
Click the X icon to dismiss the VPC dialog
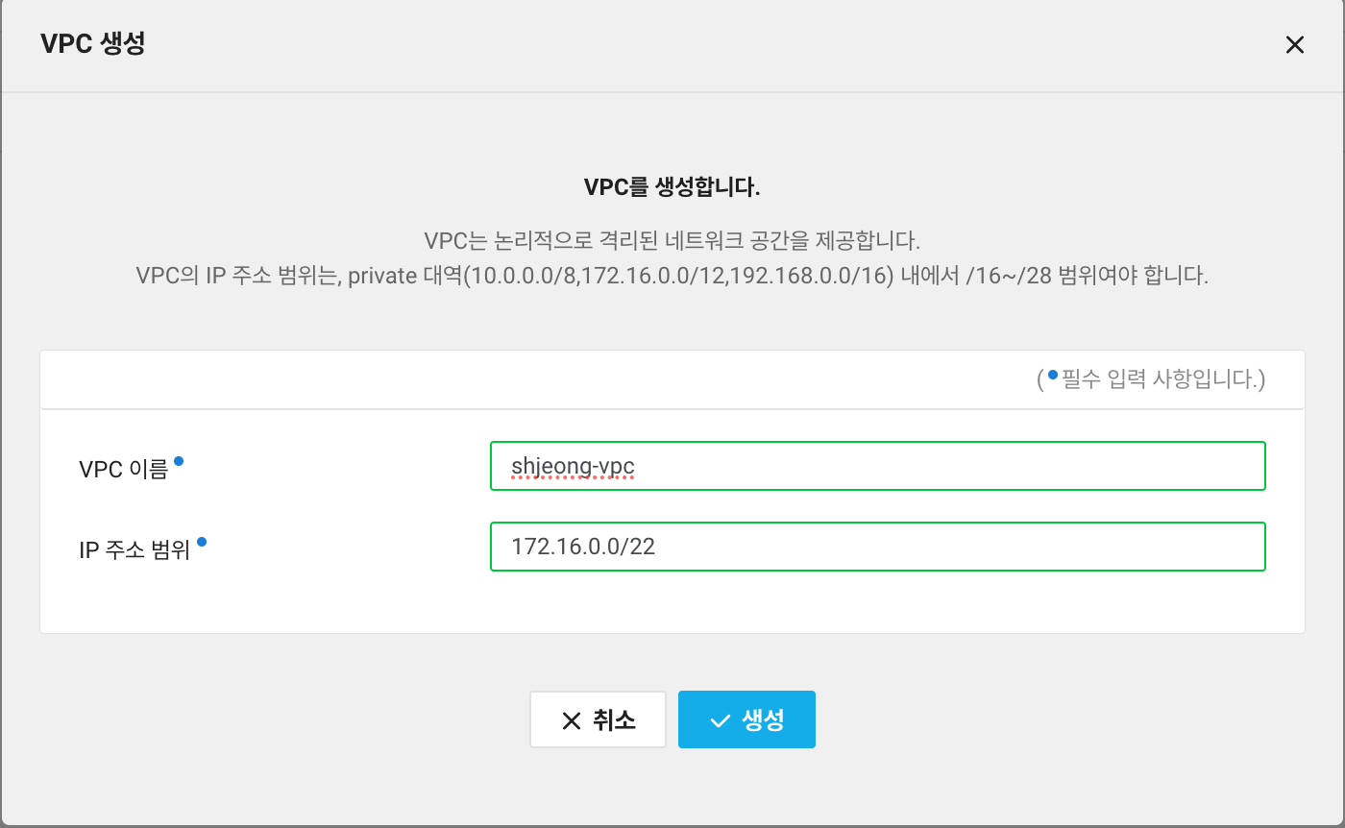(x=1295, y=44)
